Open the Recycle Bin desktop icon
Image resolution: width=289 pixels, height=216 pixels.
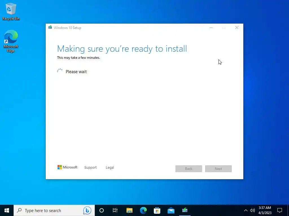pos(11,11)
